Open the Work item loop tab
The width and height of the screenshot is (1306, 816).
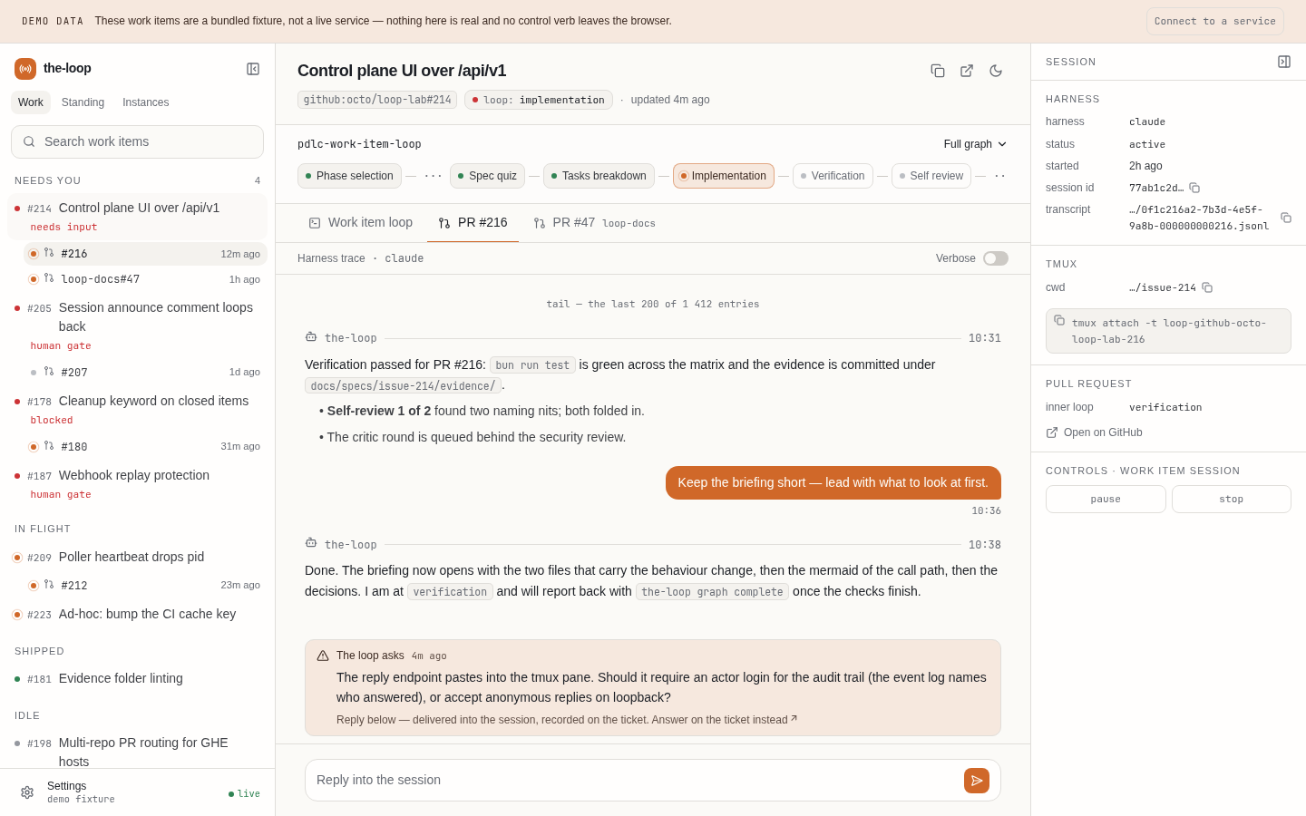tap(361, 223)
